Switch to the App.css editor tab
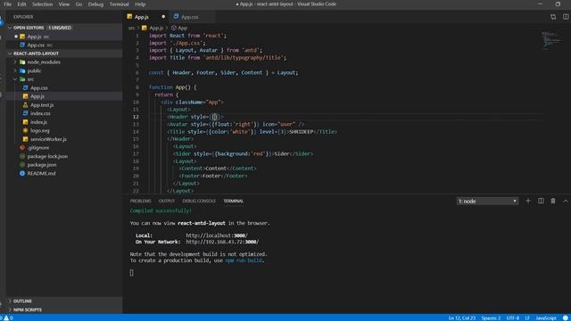 click(189, 17)
